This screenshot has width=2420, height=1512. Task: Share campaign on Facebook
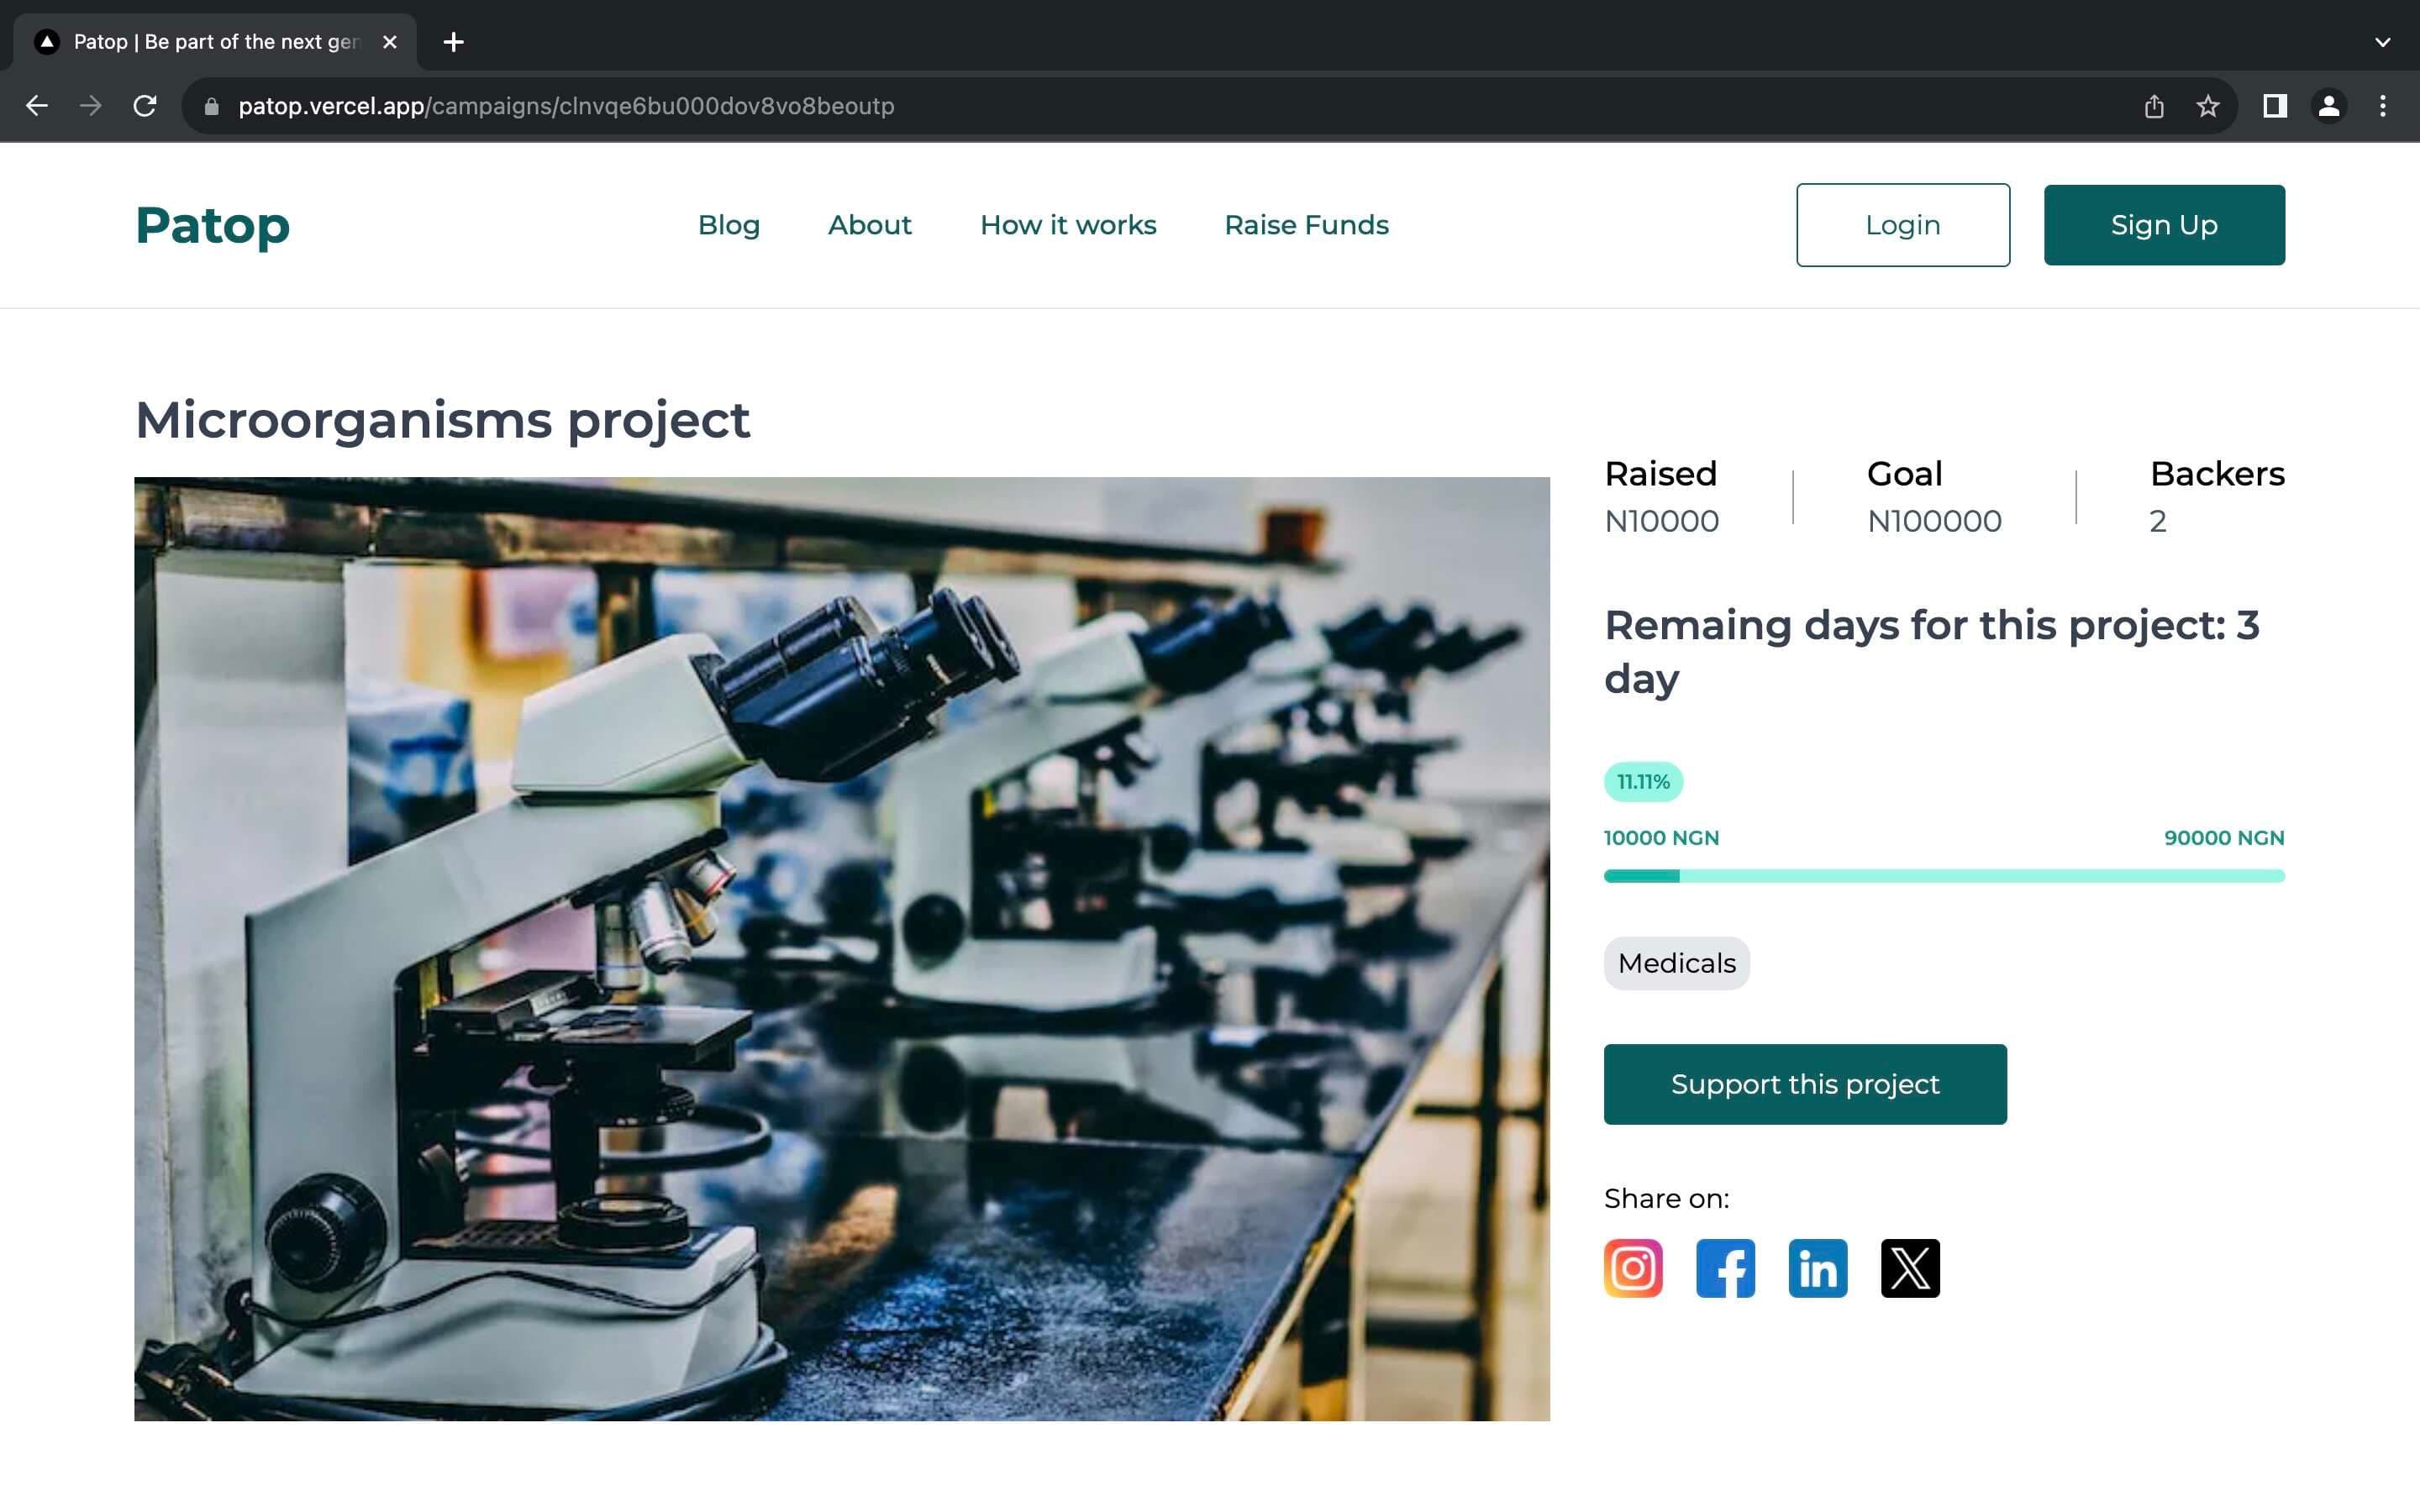tap(1725, 1268)
